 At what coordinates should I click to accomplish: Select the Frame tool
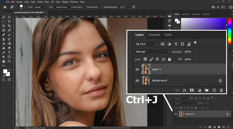click(4, 30)
